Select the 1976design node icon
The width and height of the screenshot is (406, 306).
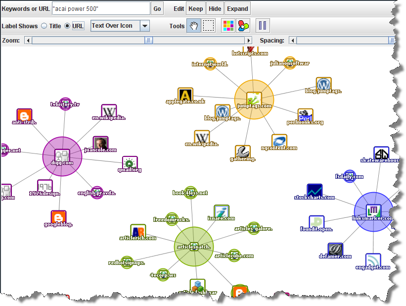click(x=45, y=187)
